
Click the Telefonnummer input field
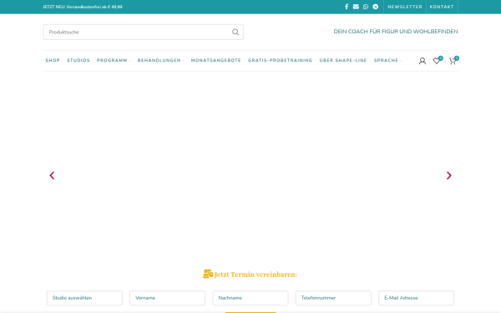[x=333, y=298]
